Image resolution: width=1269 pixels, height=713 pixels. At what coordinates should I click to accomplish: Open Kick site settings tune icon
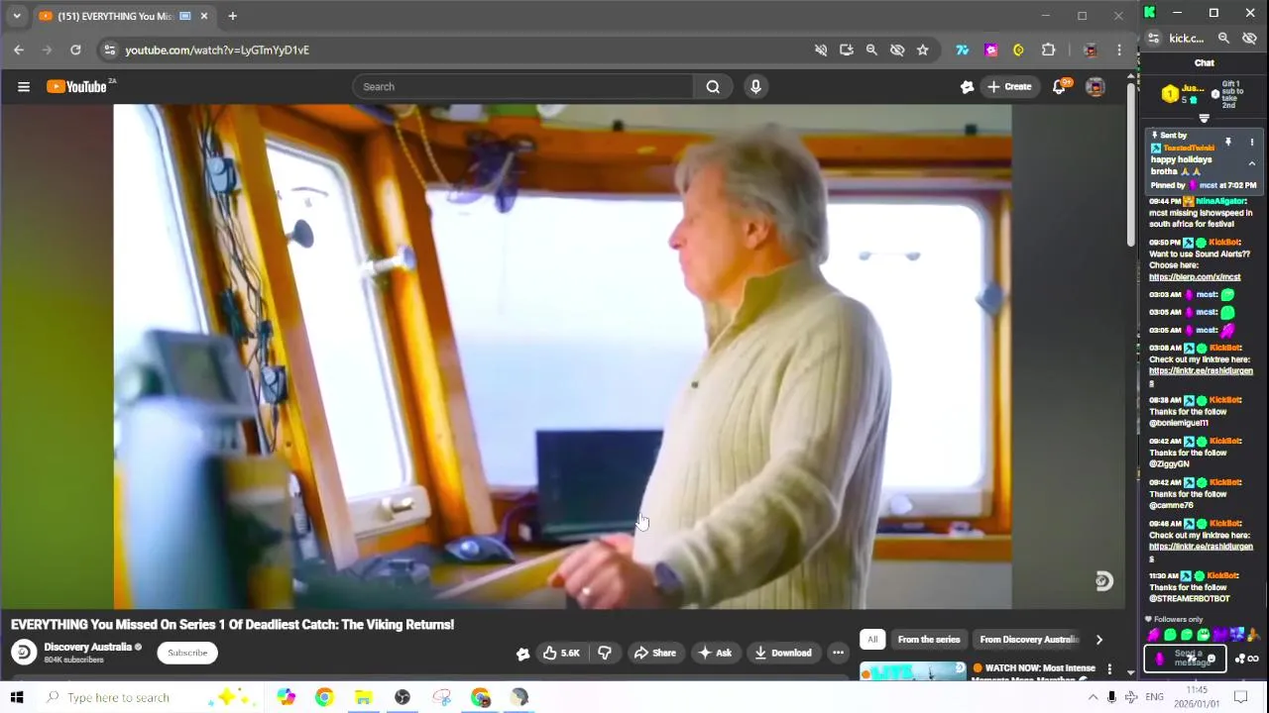pyautogui.click(x=1153, y=39)
